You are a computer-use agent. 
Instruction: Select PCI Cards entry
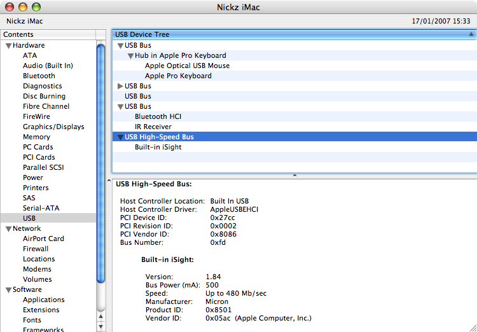click(x=39, y=157)
